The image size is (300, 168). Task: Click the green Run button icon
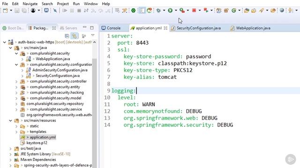(x=170, y=10)
